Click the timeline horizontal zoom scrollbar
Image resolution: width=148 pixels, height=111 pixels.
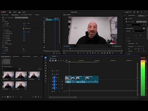pos(63,97)
